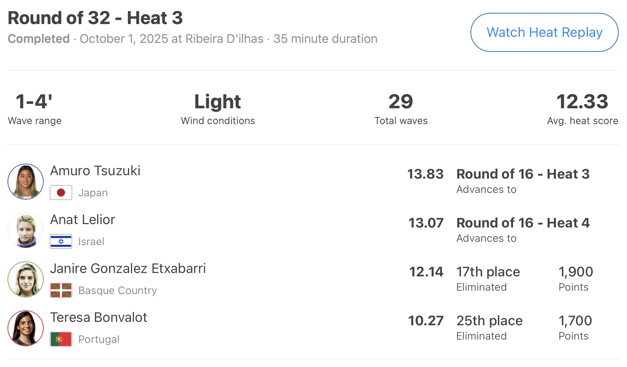Click the Portugal flag icon
This screenshot has height=367, width=627.
pos(61,339)
